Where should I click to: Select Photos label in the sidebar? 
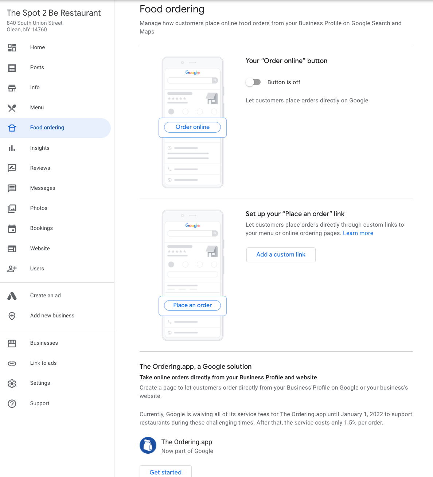39,208
